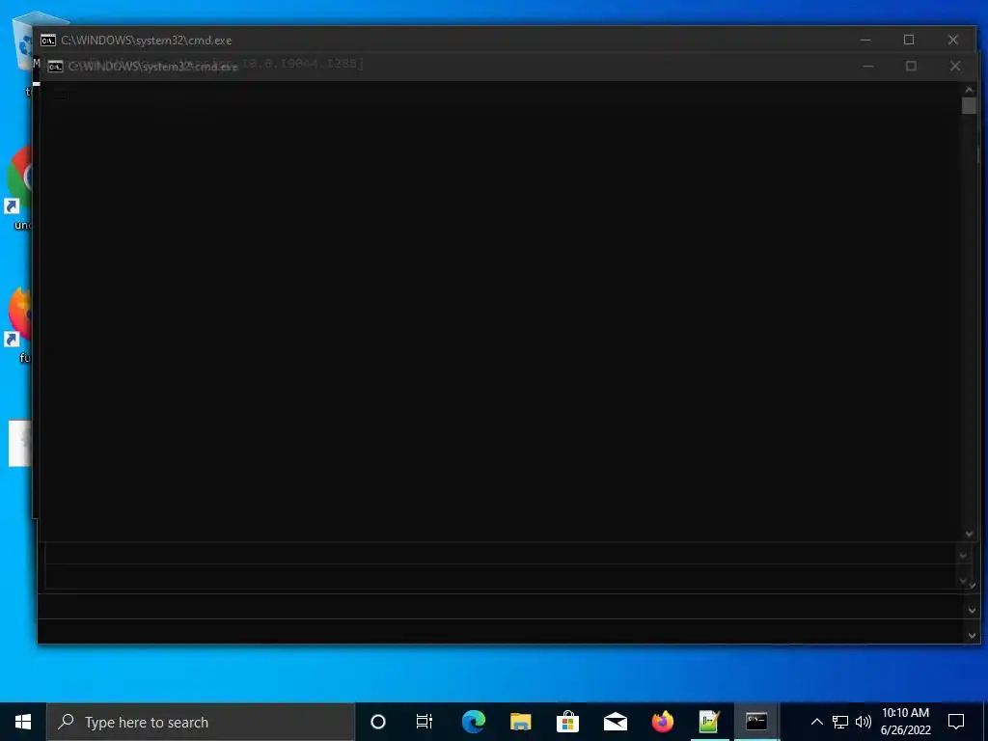Select the cmd.exe taskbar button

756,722
